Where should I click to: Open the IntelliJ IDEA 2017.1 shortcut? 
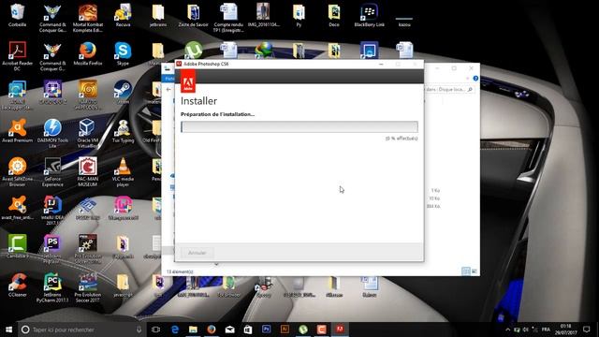pos(52,211)
